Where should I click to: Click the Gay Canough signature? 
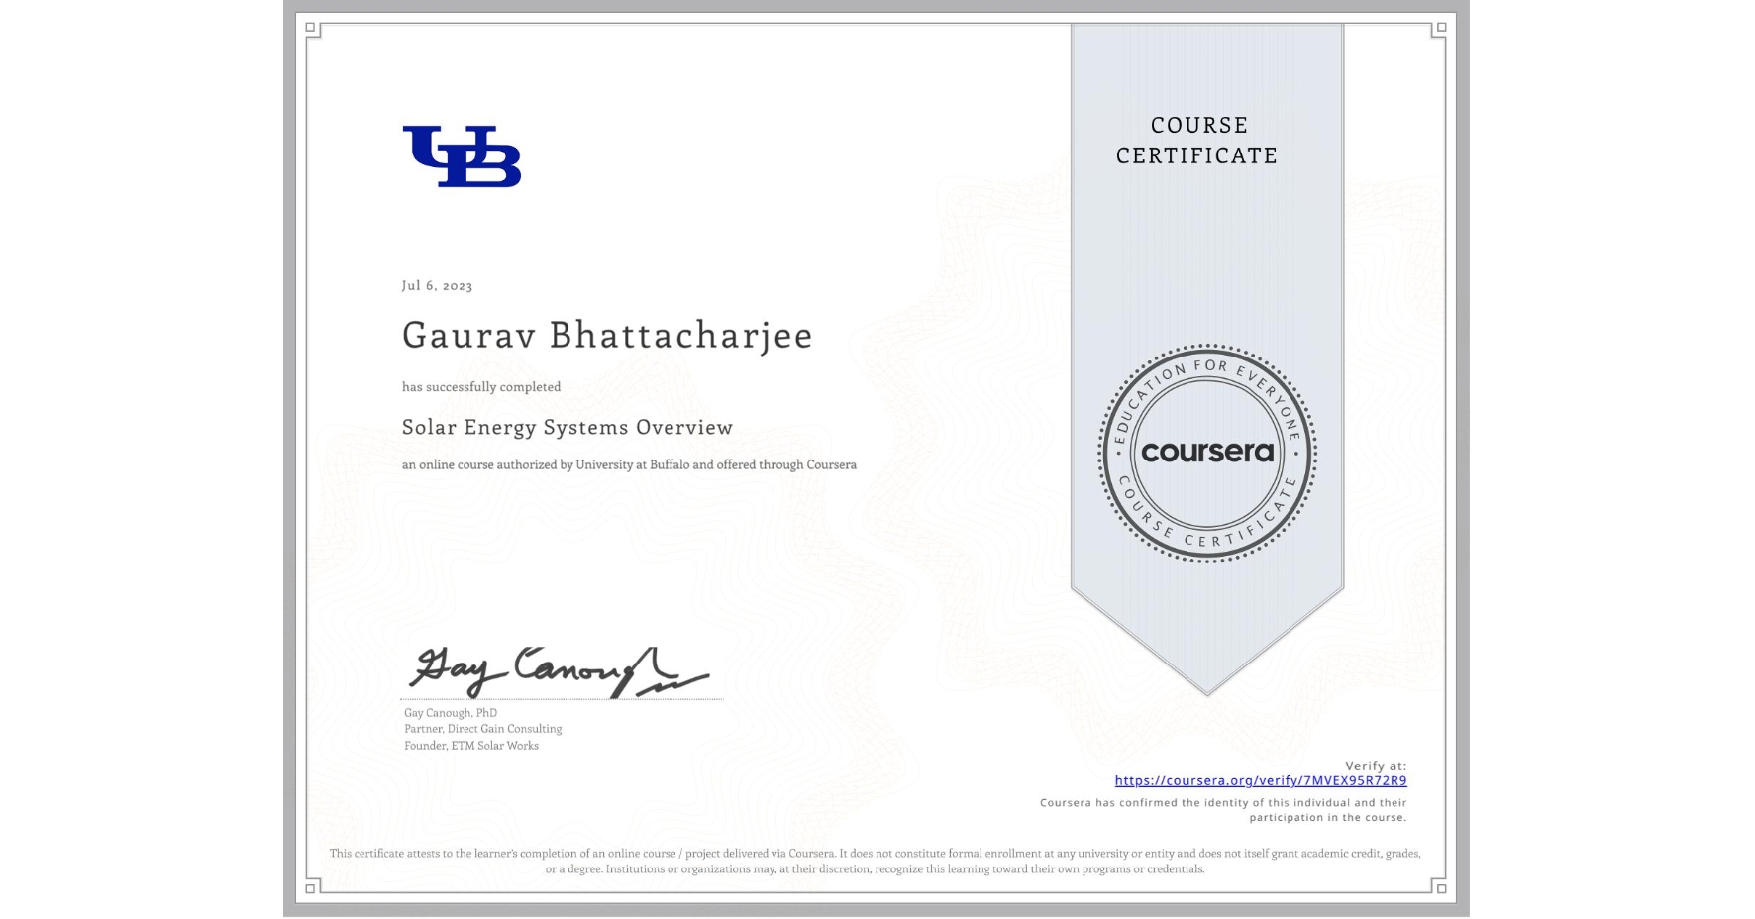(560, 671)
